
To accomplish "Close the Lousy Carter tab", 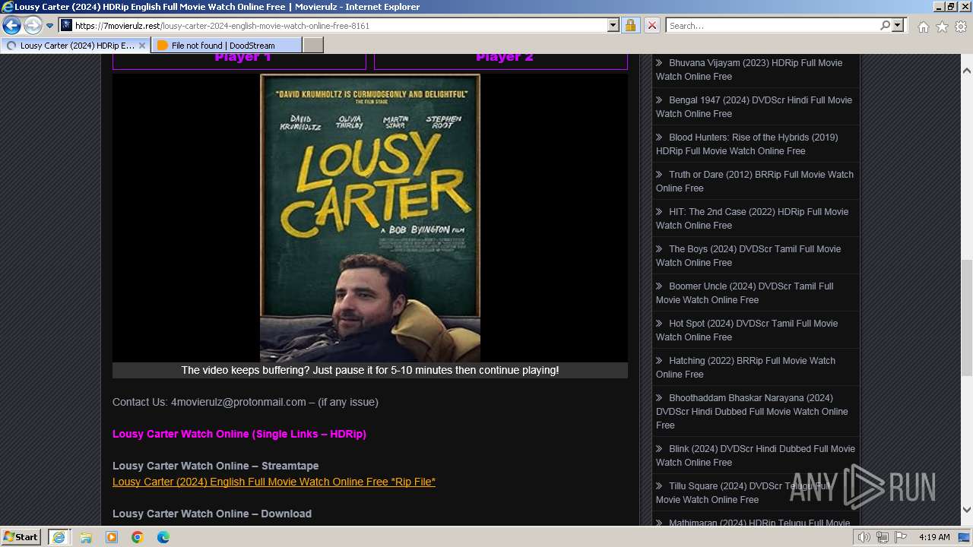I will point(142,46).
